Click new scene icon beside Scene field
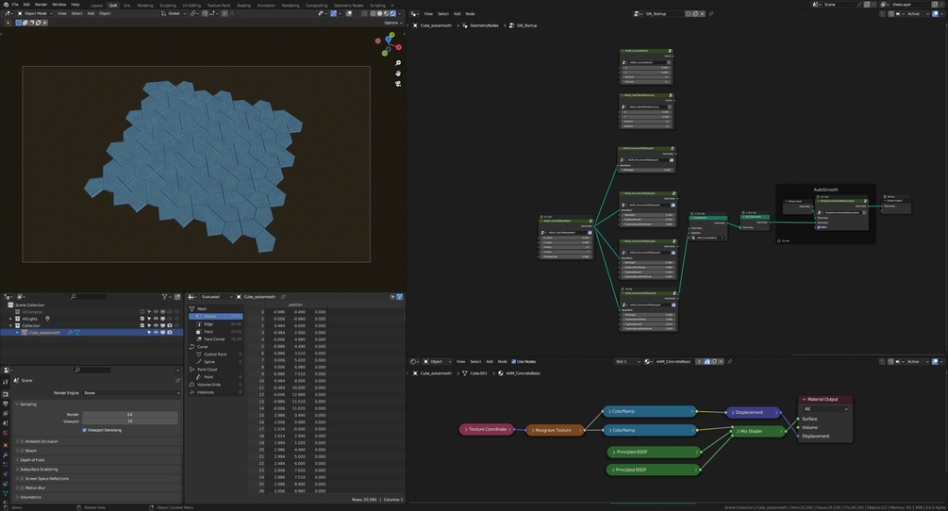Screen dimensions: 948x511 (x=866, y=4)
